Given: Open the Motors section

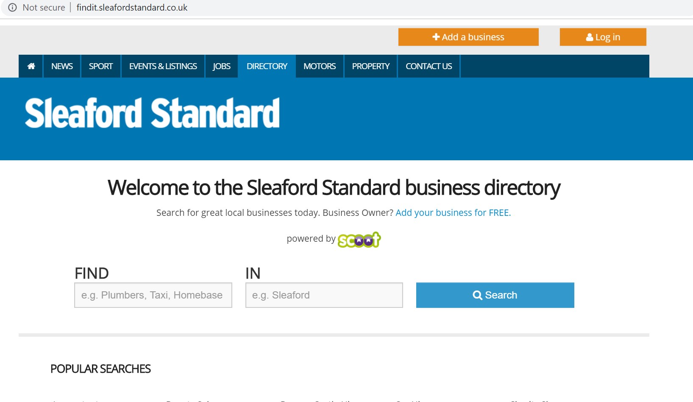Looking at the screenshot, I should (320, 66).
